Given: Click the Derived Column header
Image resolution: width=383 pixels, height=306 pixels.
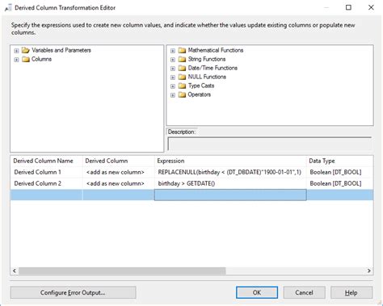Looking at the screenshot, I should pos(119,161).
